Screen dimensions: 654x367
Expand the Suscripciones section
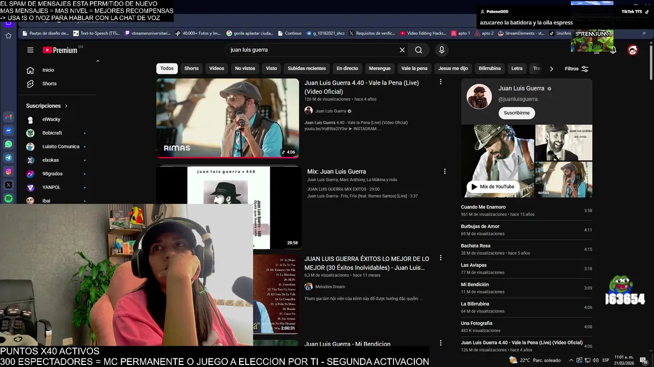pos(47,106)
